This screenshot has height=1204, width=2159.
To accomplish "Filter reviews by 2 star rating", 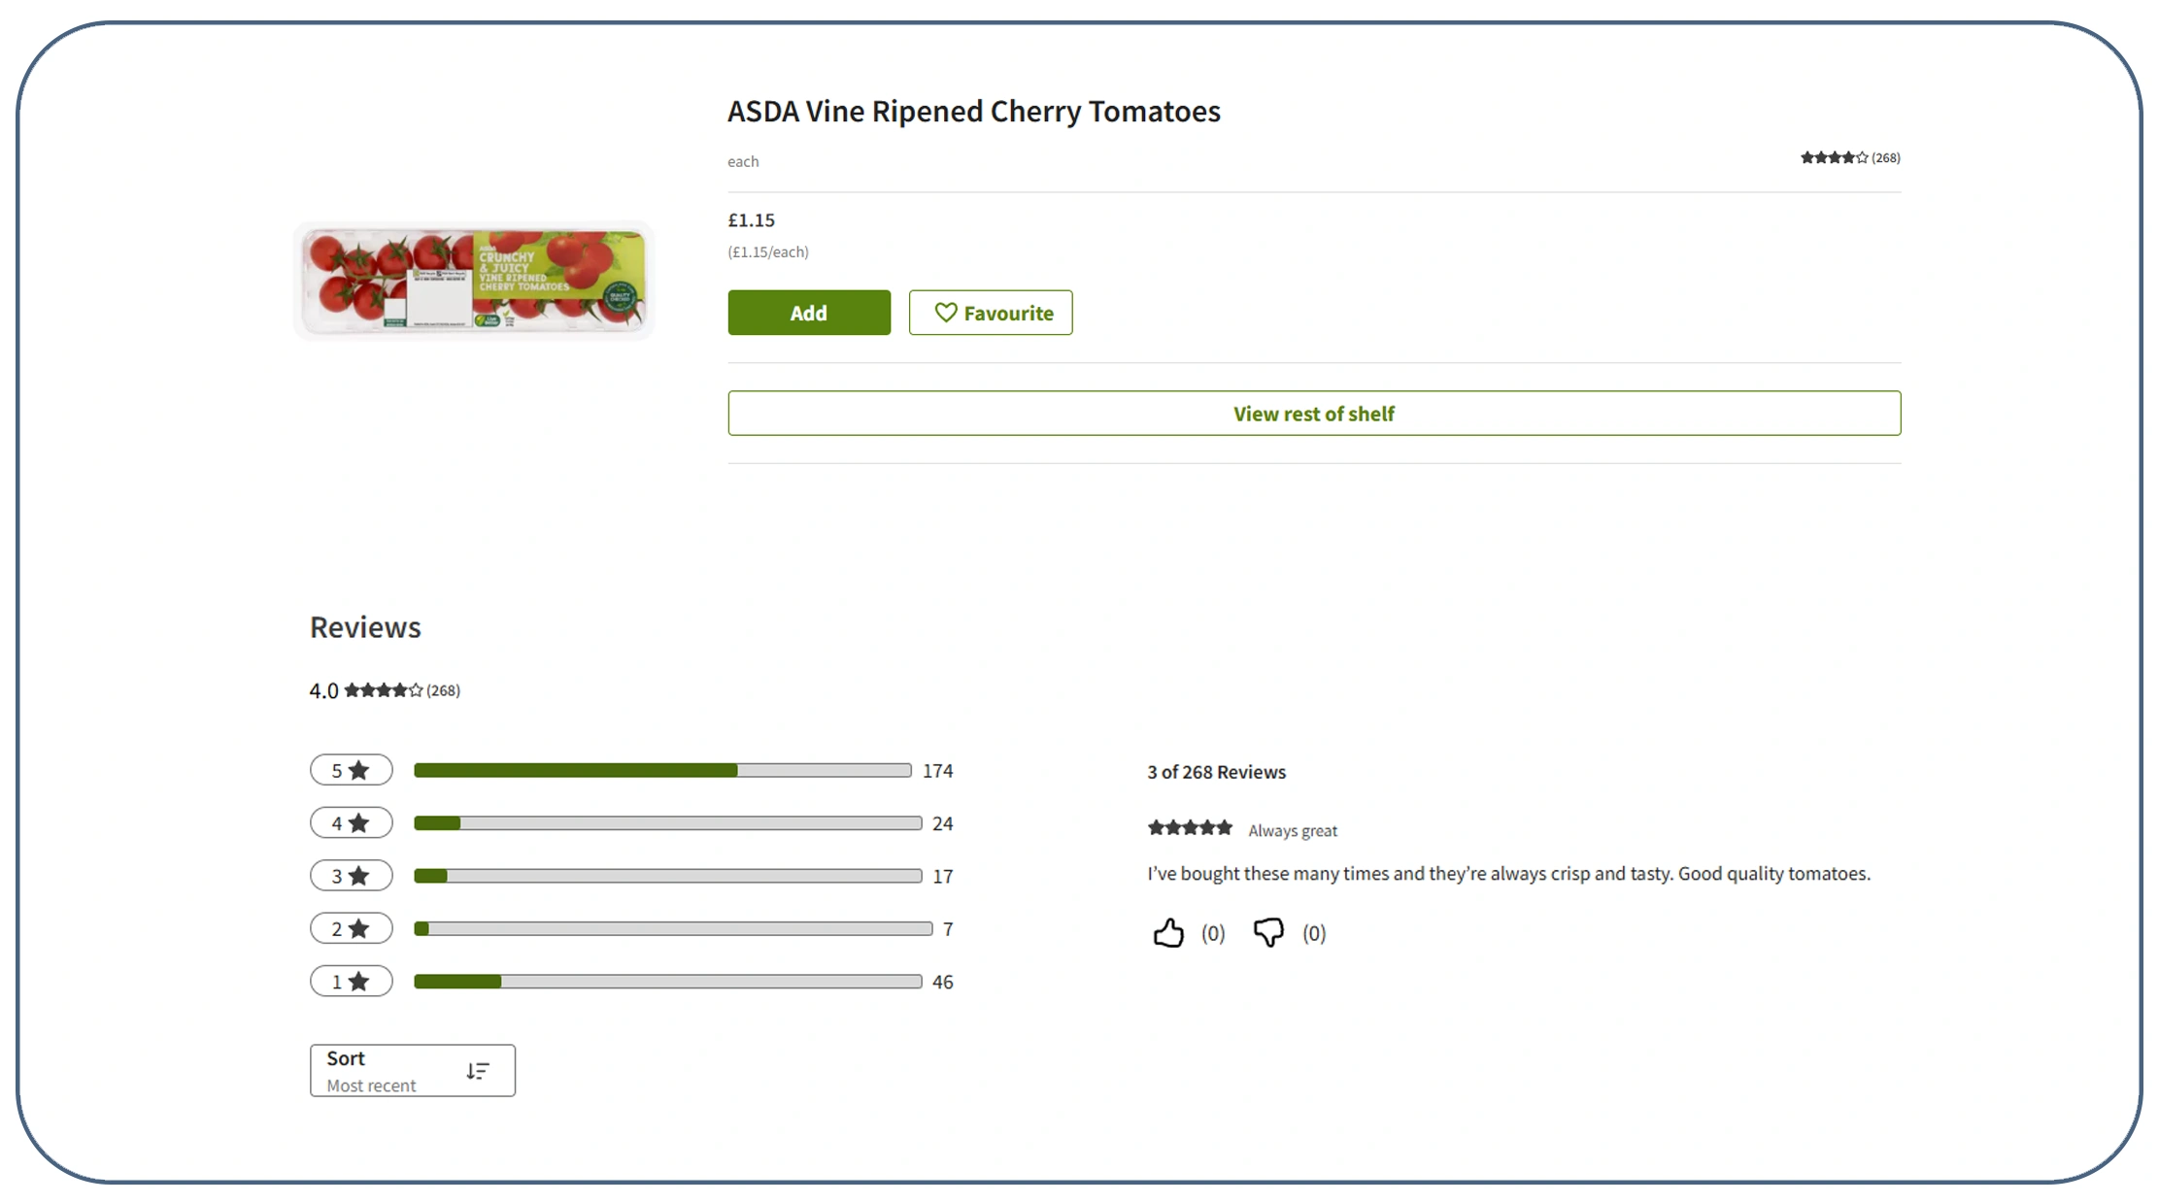I will [x=351, y=929].
